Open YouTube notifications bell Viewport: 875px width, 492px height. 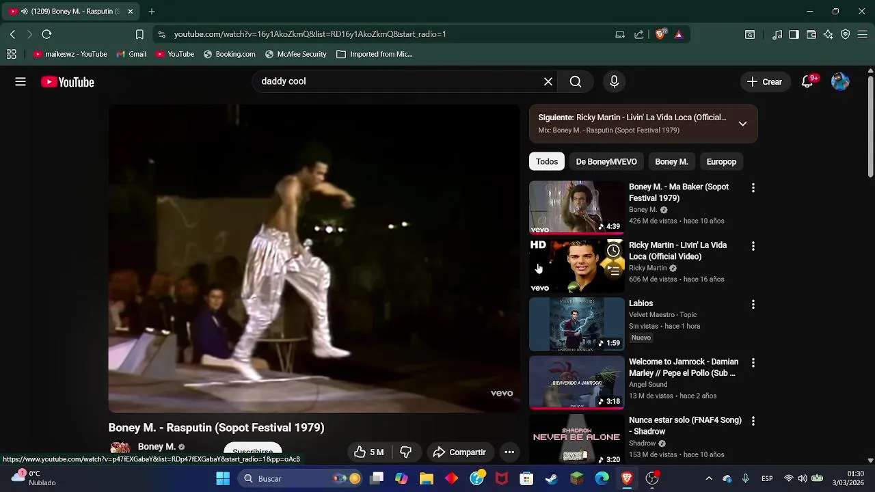[x=807, y=82]
